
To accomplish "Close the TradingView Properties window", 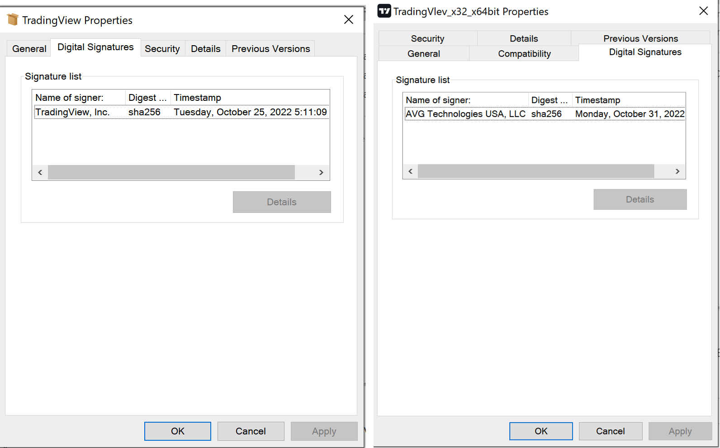I will click(348, 19).
